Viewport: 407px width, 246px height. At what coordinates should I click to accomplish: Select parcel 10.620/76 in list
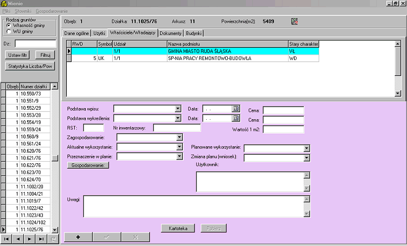coord(28,151)
